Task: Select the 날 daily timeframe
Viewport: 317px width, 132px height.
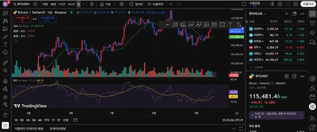Action: pyautogui.click(x=79, y=4)
